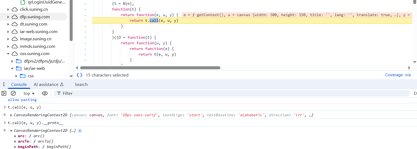Viewport: 417px width, 149px height.
Task: Expand dfp.suning.com tree node
Action: click(x=8, y=17)
